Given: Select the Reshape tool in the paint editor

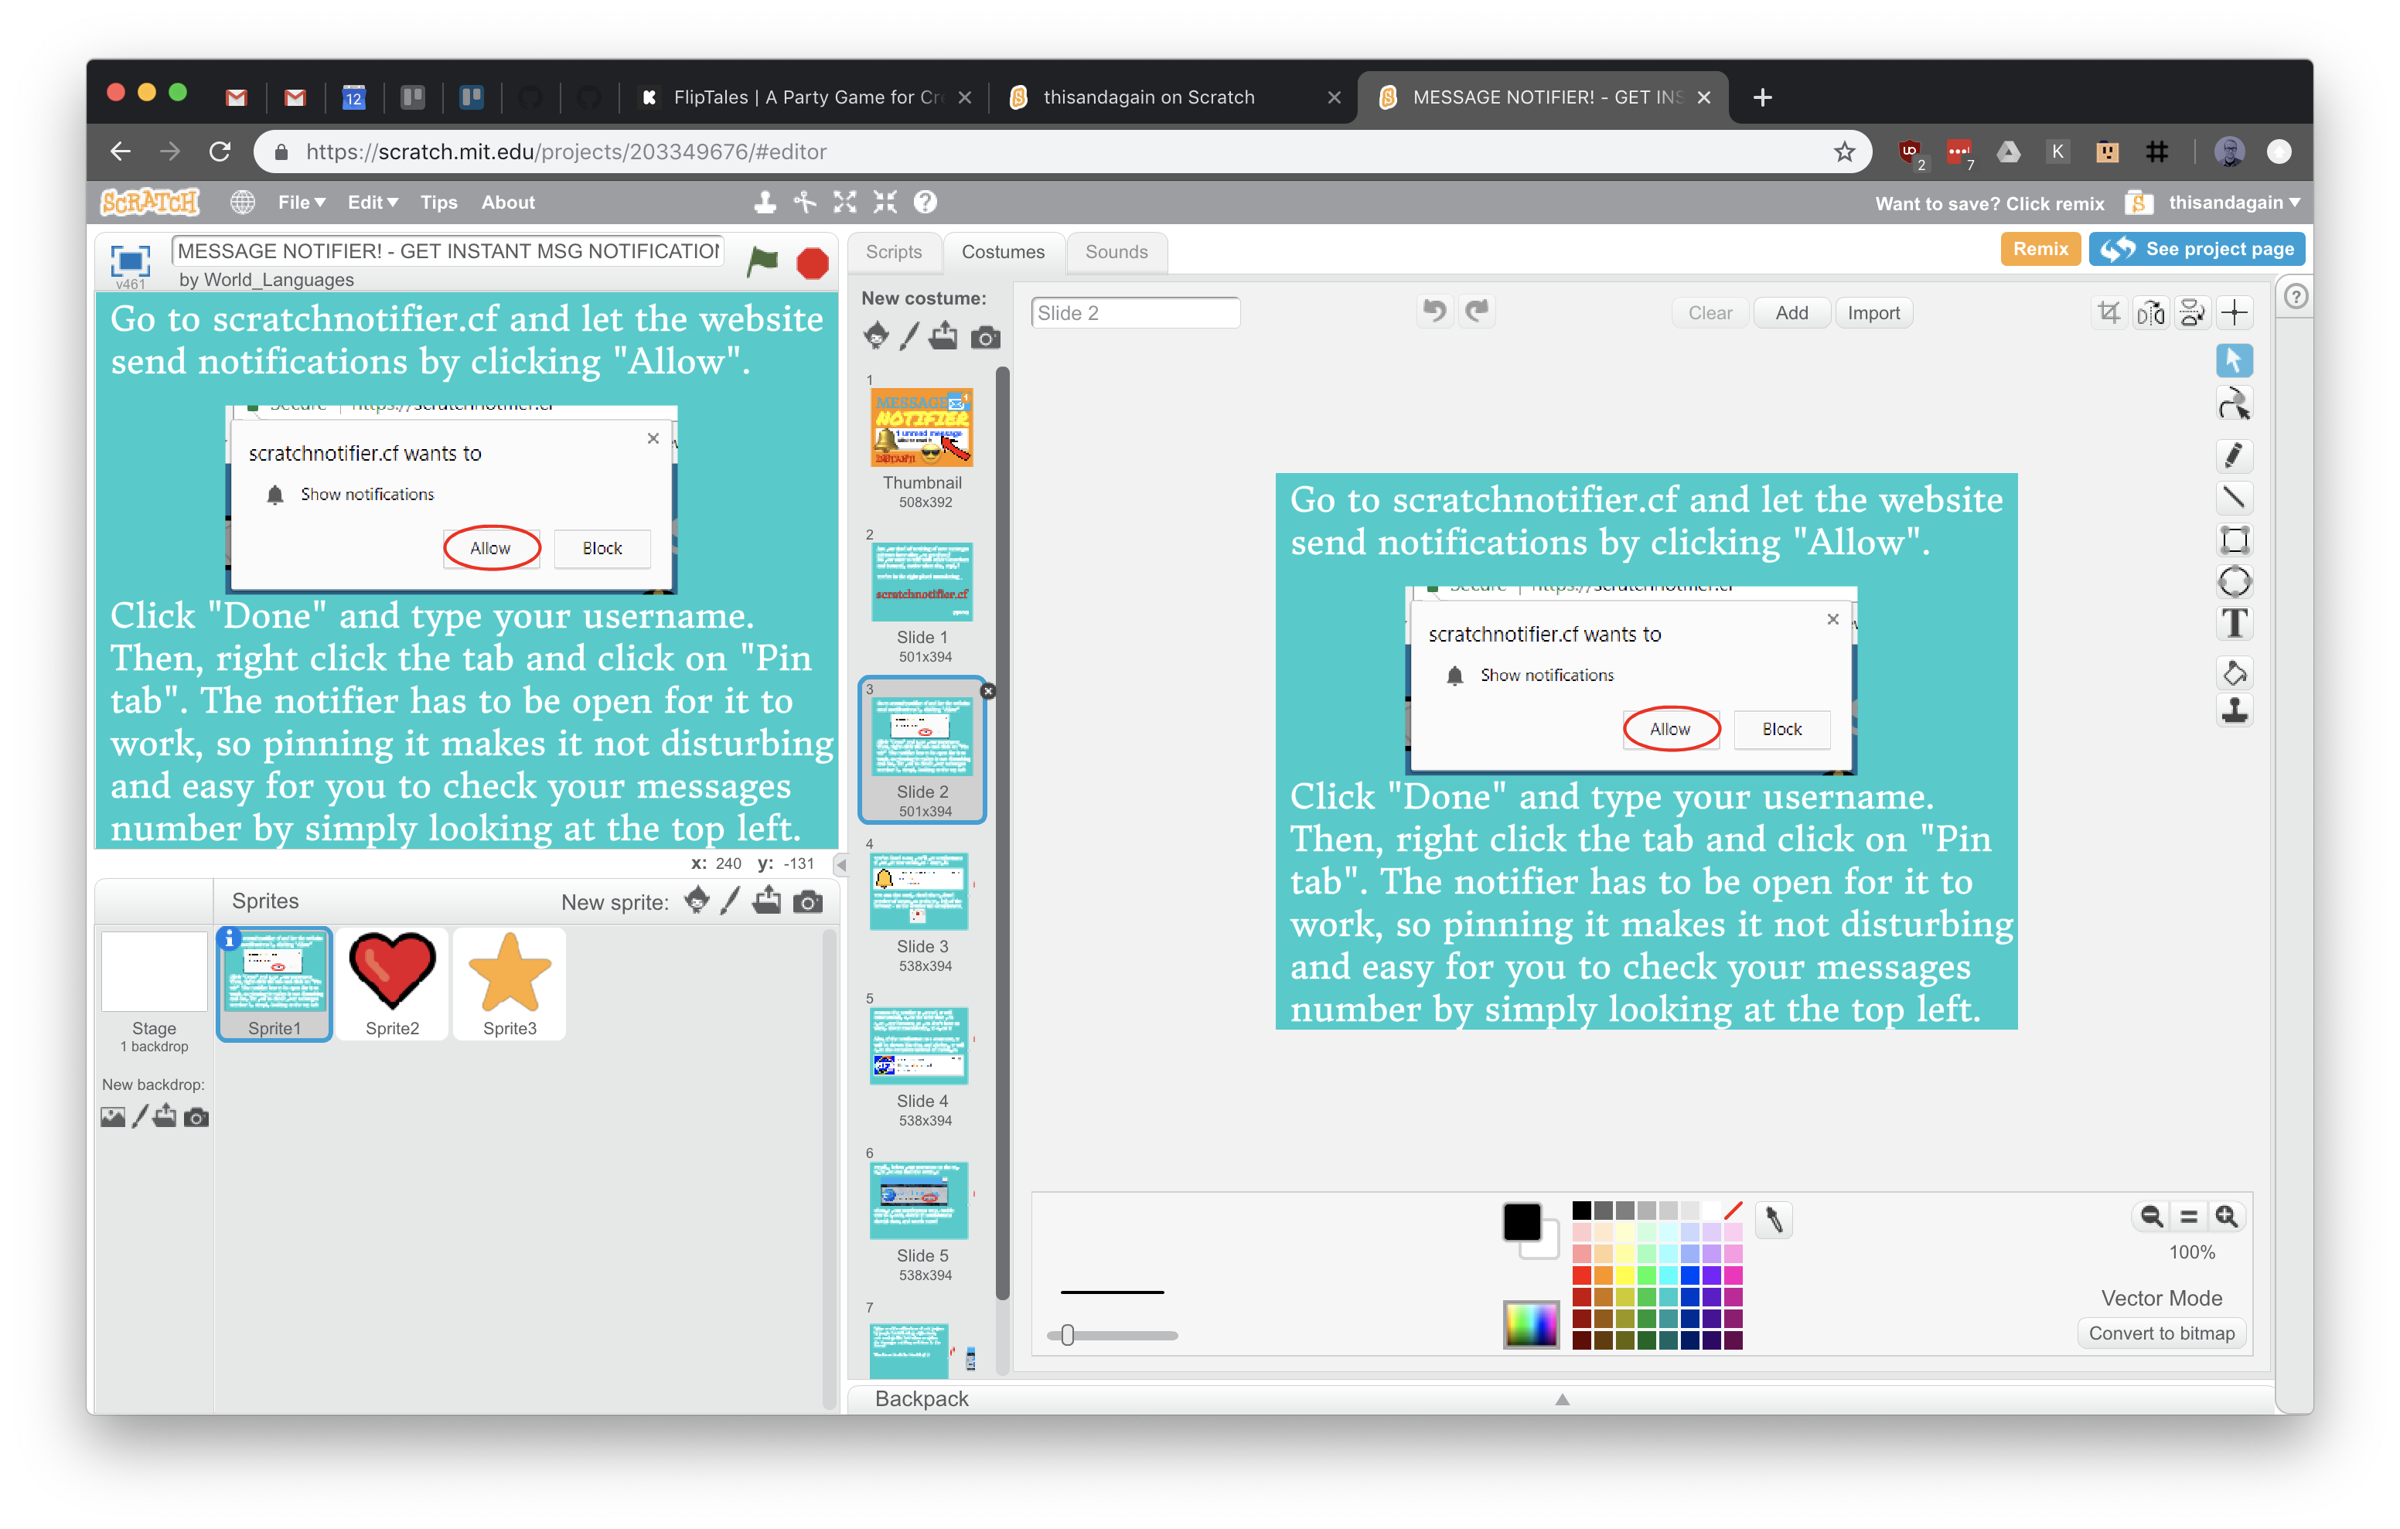Looking at the screenshot, I should [x=2235, y=403].
